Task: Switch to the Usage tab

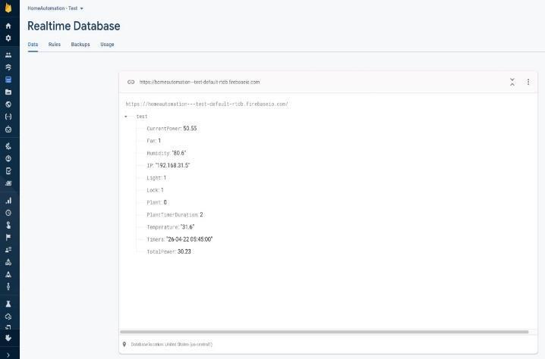Action: [x=107, y=45]
